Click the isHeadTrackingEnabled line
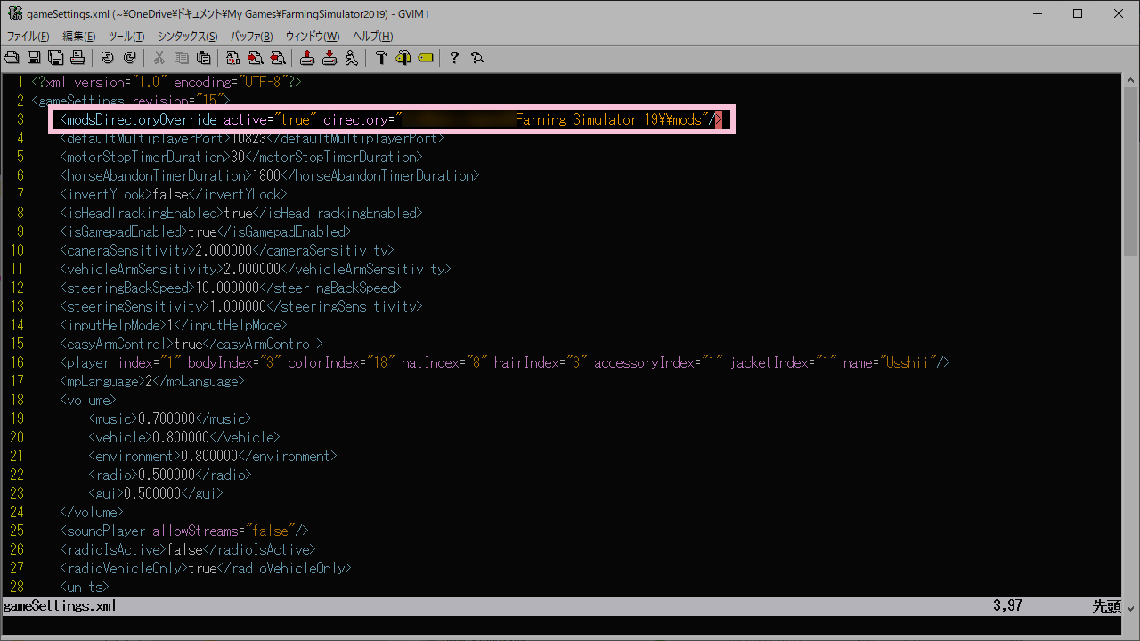This screenshot has height=641, width=1140. point(241,213)
